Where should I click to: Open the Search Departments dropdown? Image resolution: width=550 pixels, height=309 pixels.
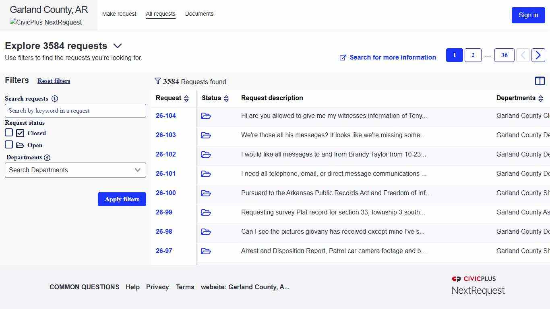click(75, 170)
